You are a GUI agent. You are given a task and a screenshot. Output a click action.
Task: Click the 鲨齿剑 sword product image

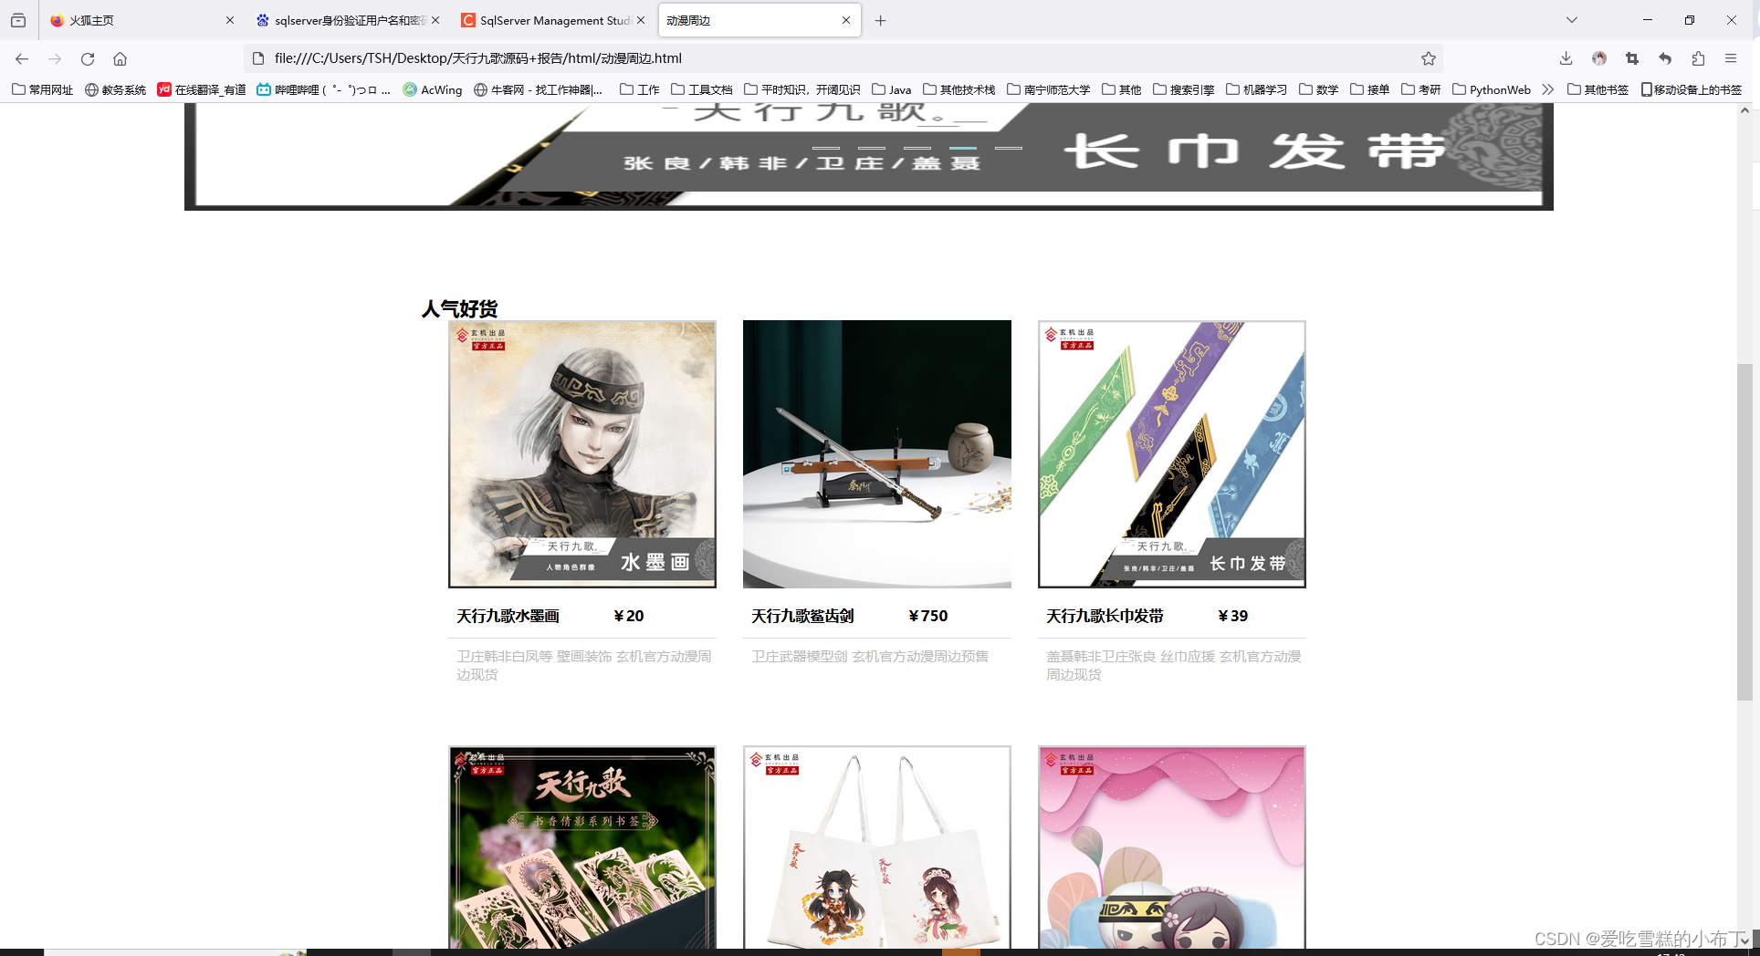pyautogui.click(x=877, y=454)
